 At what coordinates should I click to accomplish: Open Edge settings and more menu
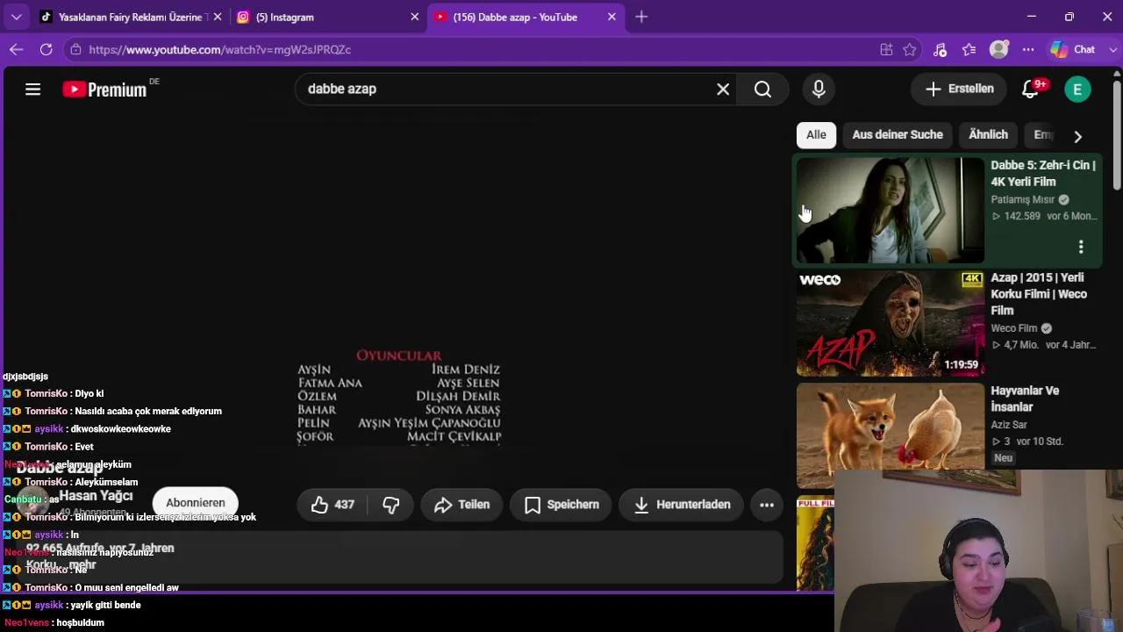[x=1028, y=49]
